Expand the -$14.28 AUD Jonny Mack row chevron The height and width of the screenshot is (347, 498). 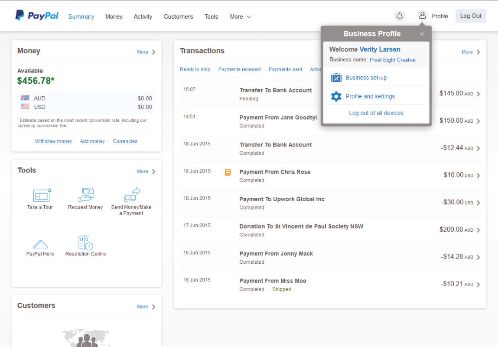pos(478,257)
